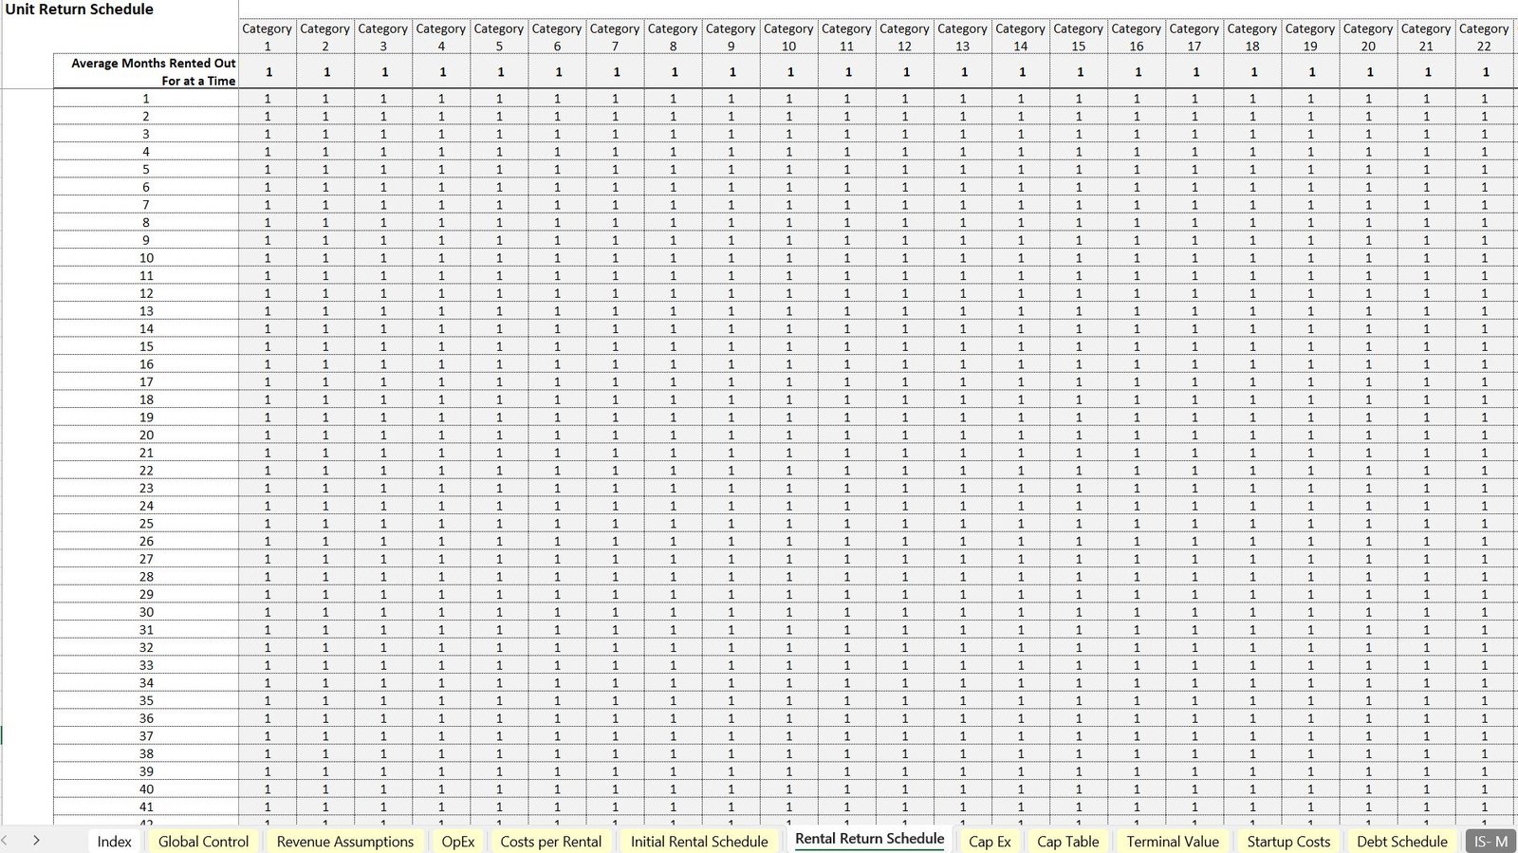The height and width of the screenshot is (853, 1518).
Task: Go to the Revenue Assumptions tab
Action: [x=344, y=842]
